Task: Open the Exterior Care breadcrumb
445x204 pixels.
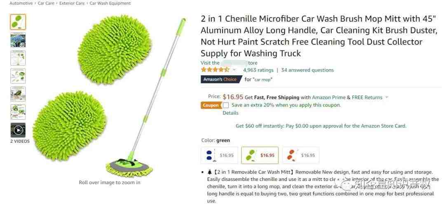Action: [72, 3]
